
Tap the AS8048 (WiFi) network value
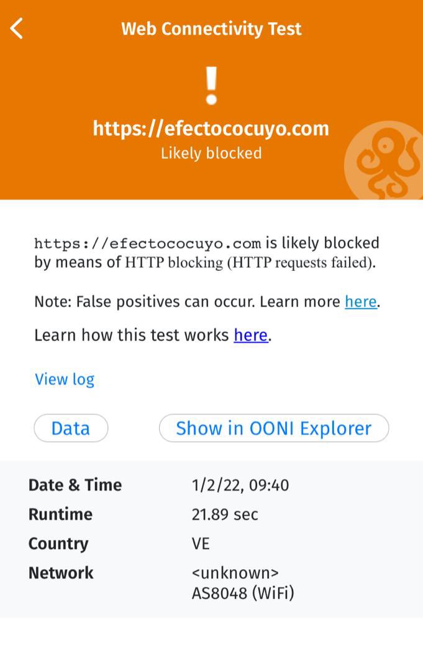coord(243,593)
